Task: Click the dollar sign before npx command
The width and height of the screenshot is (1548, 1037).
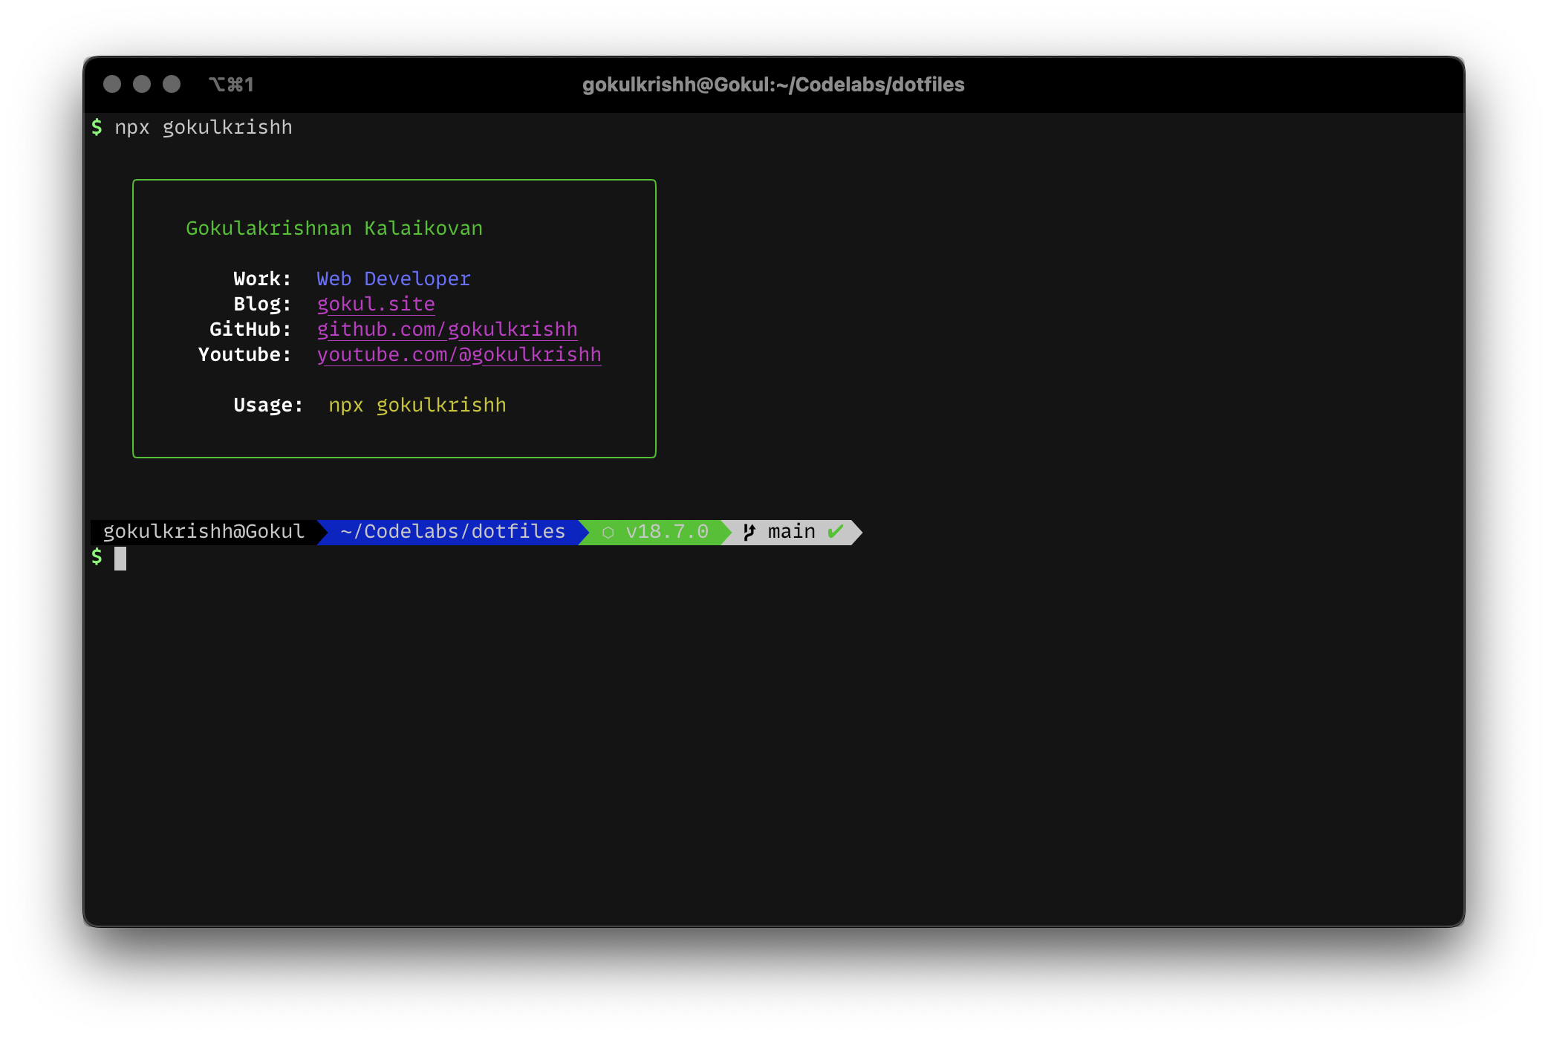Action: (x=97, y=127)
